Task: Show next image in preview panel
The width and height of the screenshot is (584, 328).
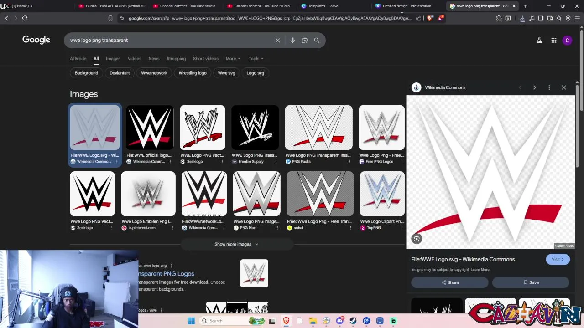Action: pos(534,87)
